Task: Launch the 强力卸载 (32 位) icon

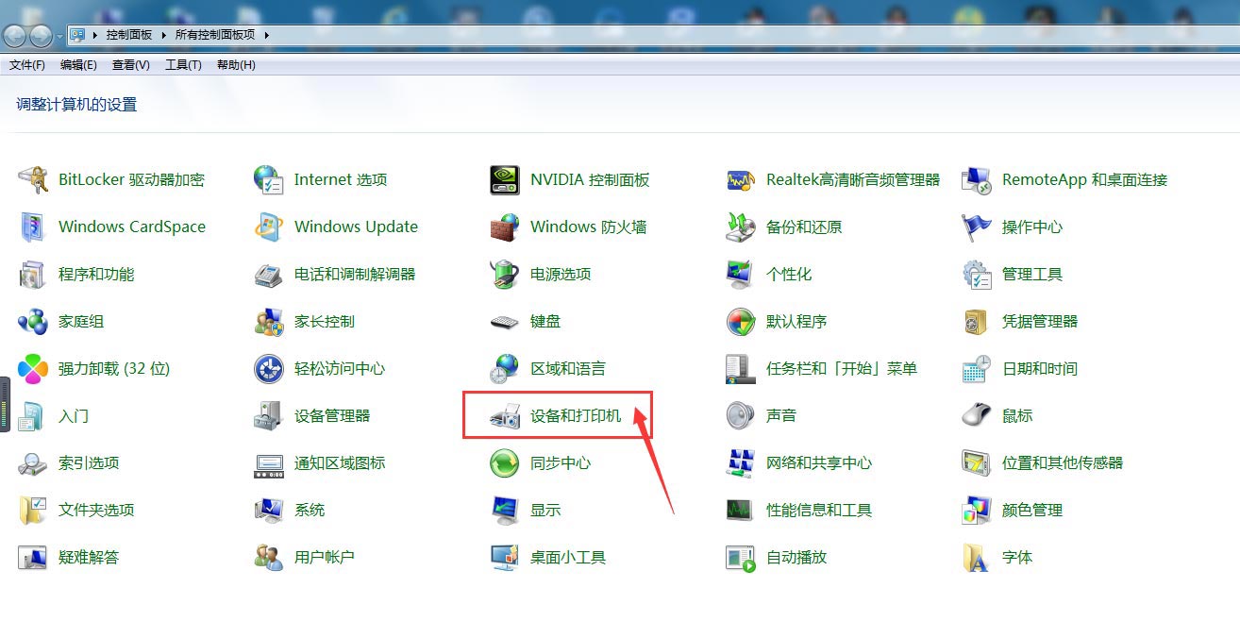Action: (x=33, y=368)
